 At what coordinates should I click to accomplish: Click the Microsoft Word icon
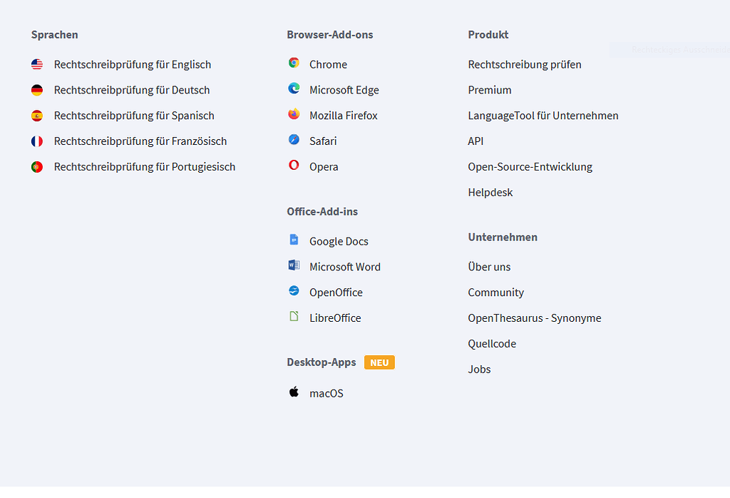(x=294, y=265)
